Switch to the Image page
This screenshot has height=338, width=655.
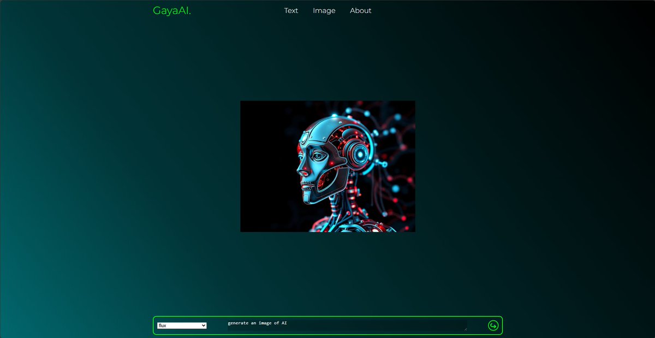tap(324, 10)
